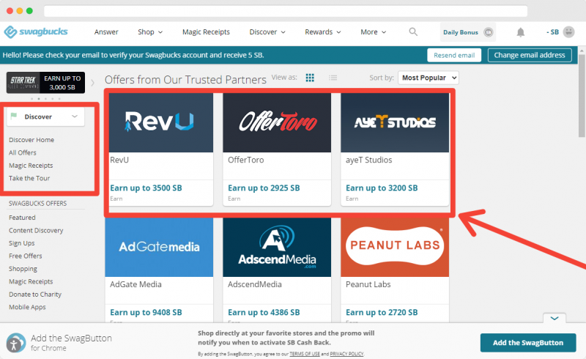
Task: Open the Answer menu item
Action: click(x=106, y=32)
